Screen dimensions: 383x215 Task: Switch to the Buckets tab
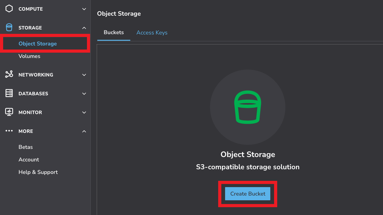[x=114, y=33]
